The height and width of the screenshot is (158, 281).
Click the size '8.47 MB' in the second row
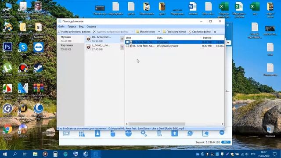207,46
